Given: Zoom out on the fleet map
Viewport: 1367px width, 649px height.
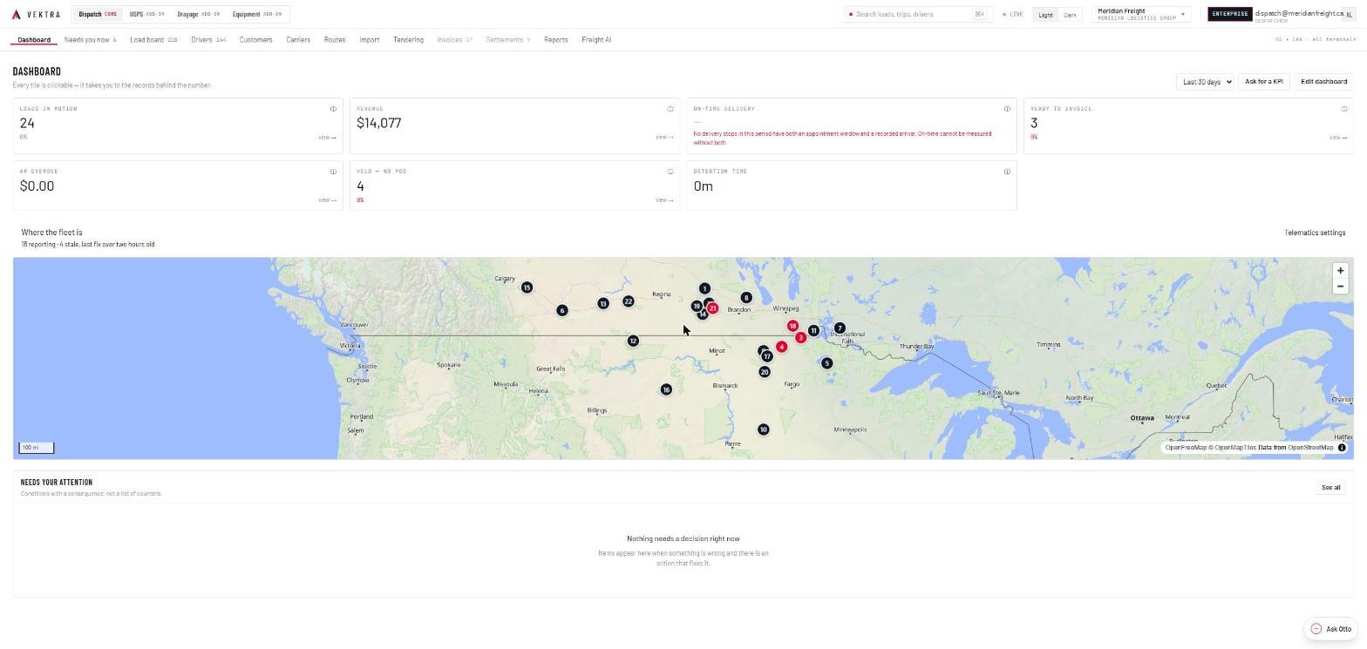Looking at the screenshot, I should (x=1340, y=287).
